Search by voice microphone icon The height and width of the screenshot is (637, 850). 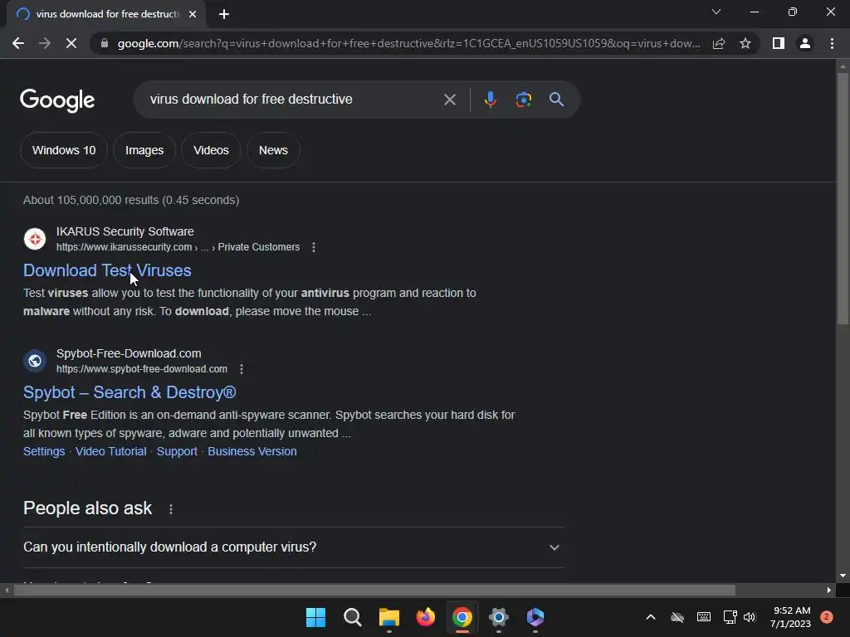pos(490,100)
